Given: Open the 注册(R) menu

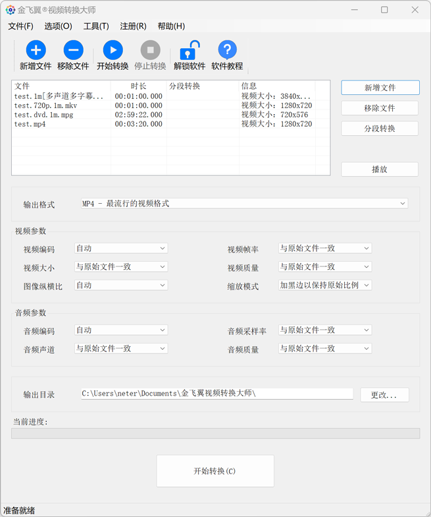Looking at the screenshot, I should 133,26.
